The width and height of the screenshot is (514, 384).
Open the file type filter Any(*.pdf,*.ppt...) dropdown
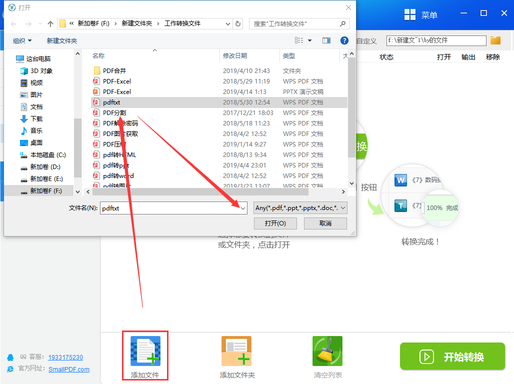[x=300, y=208]
